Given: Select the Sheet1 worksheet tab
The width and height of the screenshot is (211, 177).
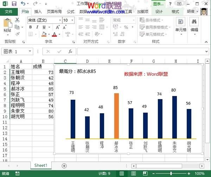Looking at the screenshot, I should pyautogui.click(x=40, y=165).
